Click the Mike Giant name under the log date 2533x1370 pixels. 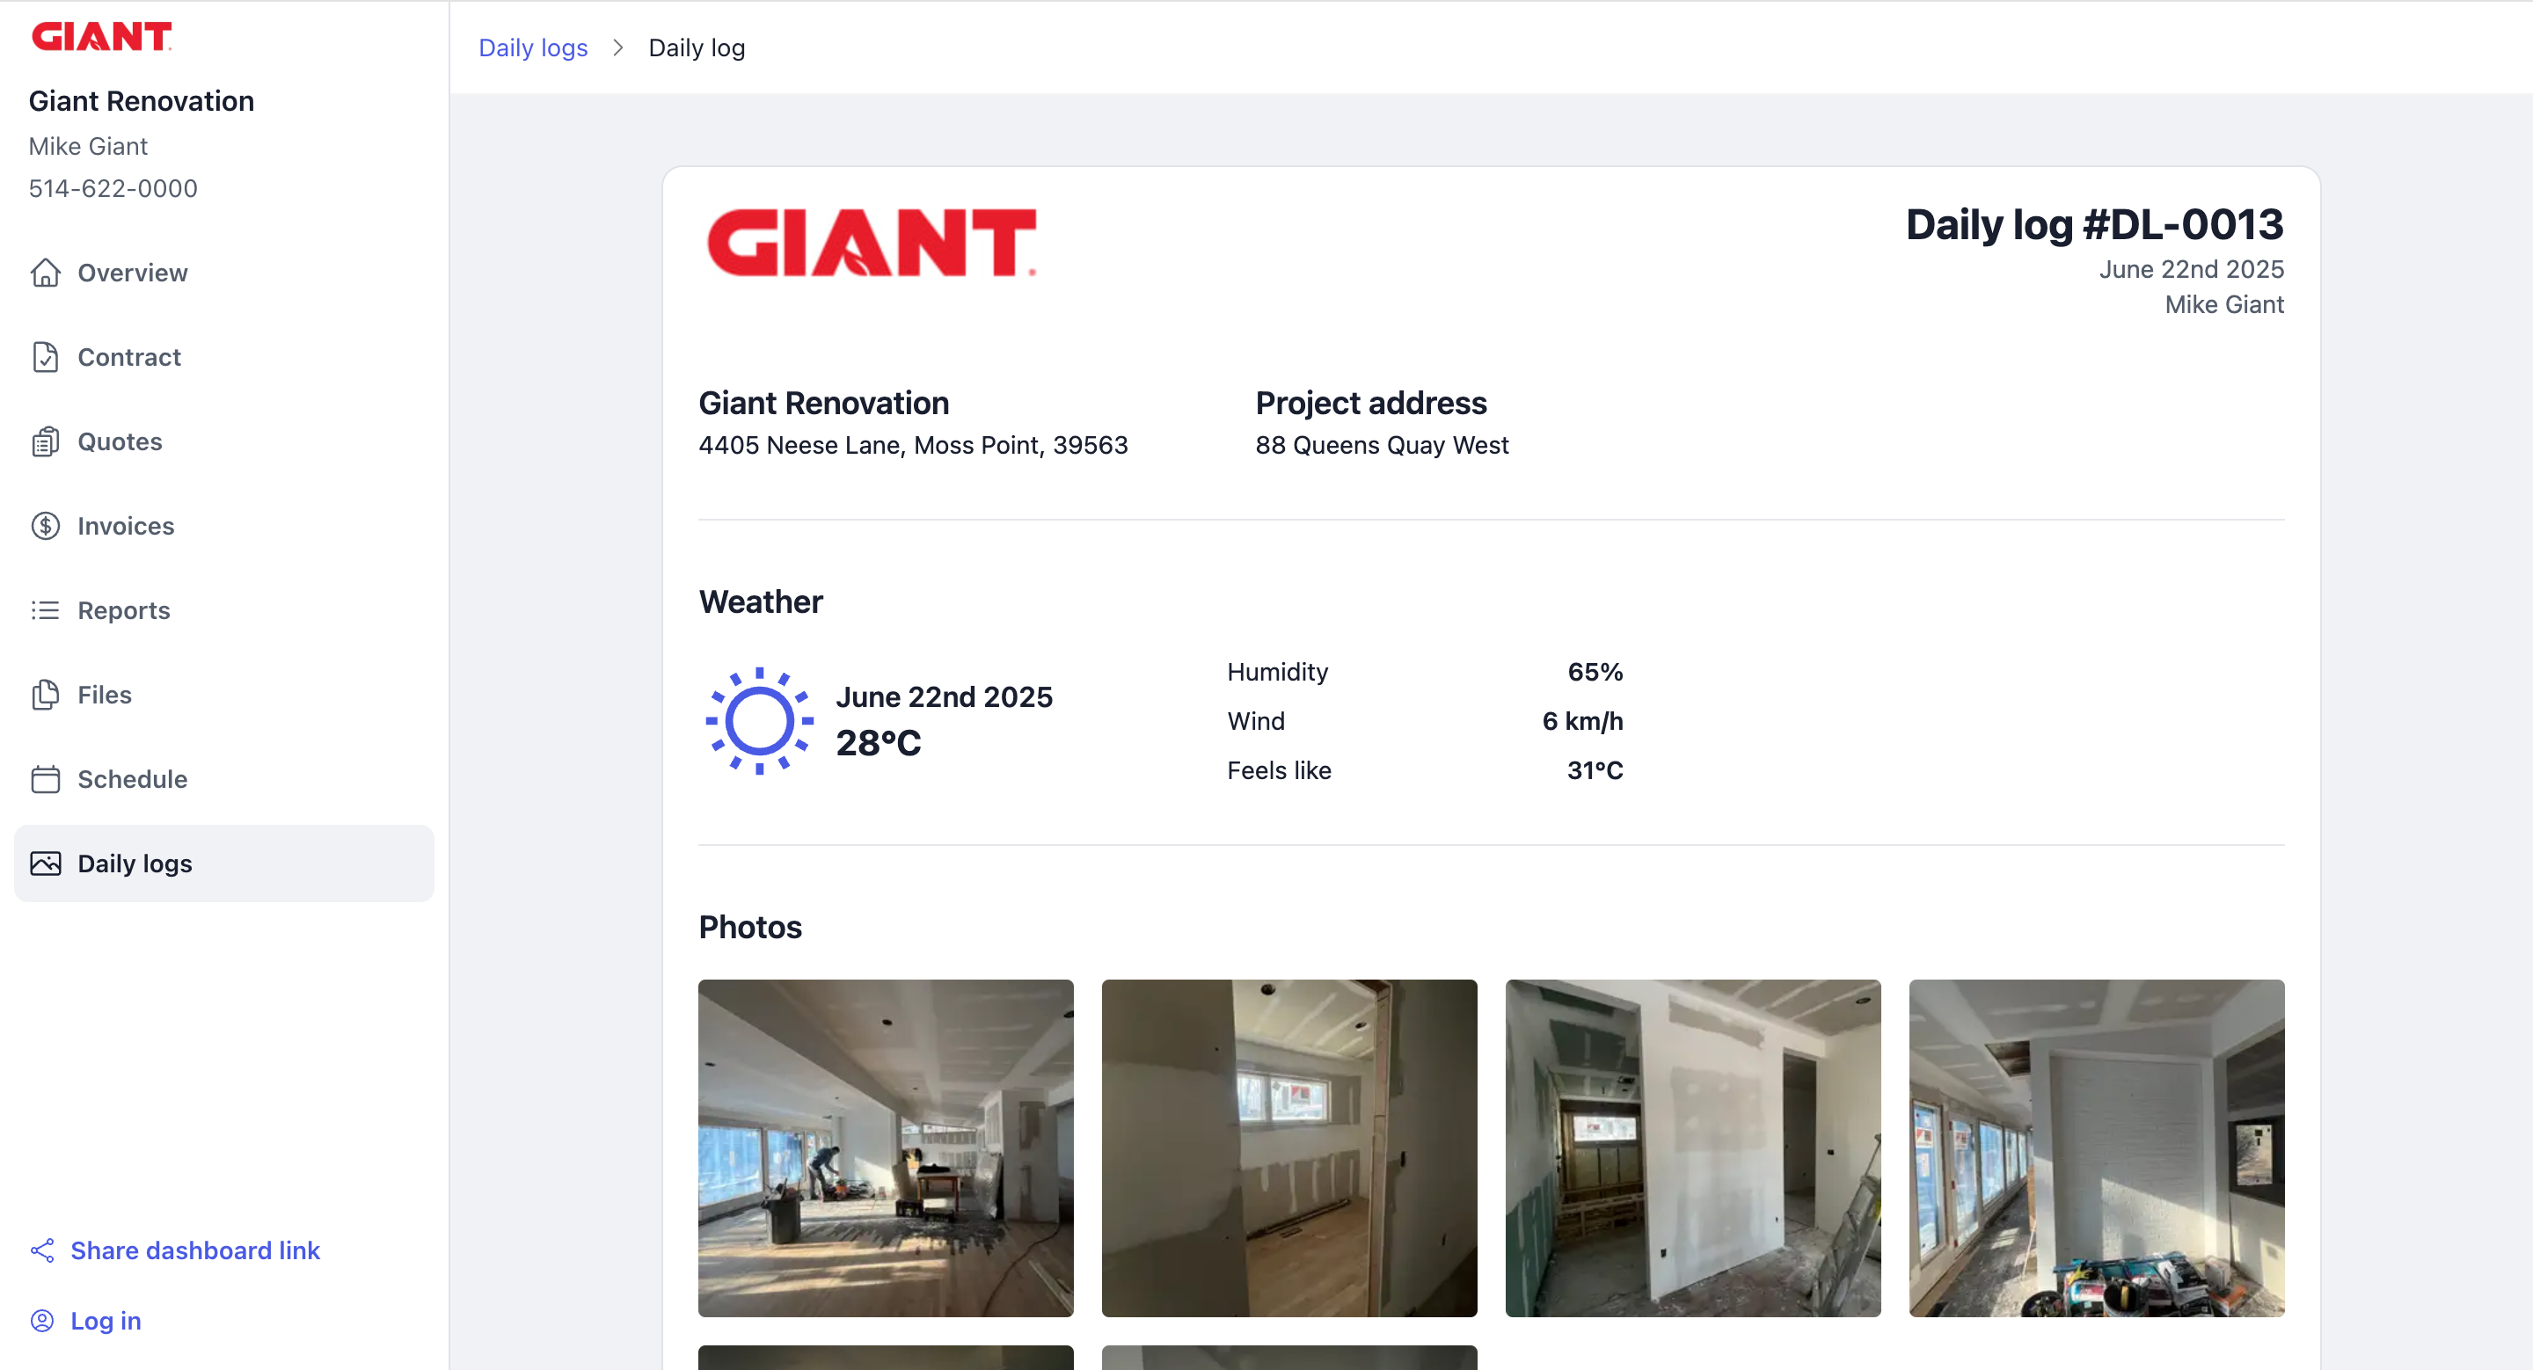click(2224, 304)
